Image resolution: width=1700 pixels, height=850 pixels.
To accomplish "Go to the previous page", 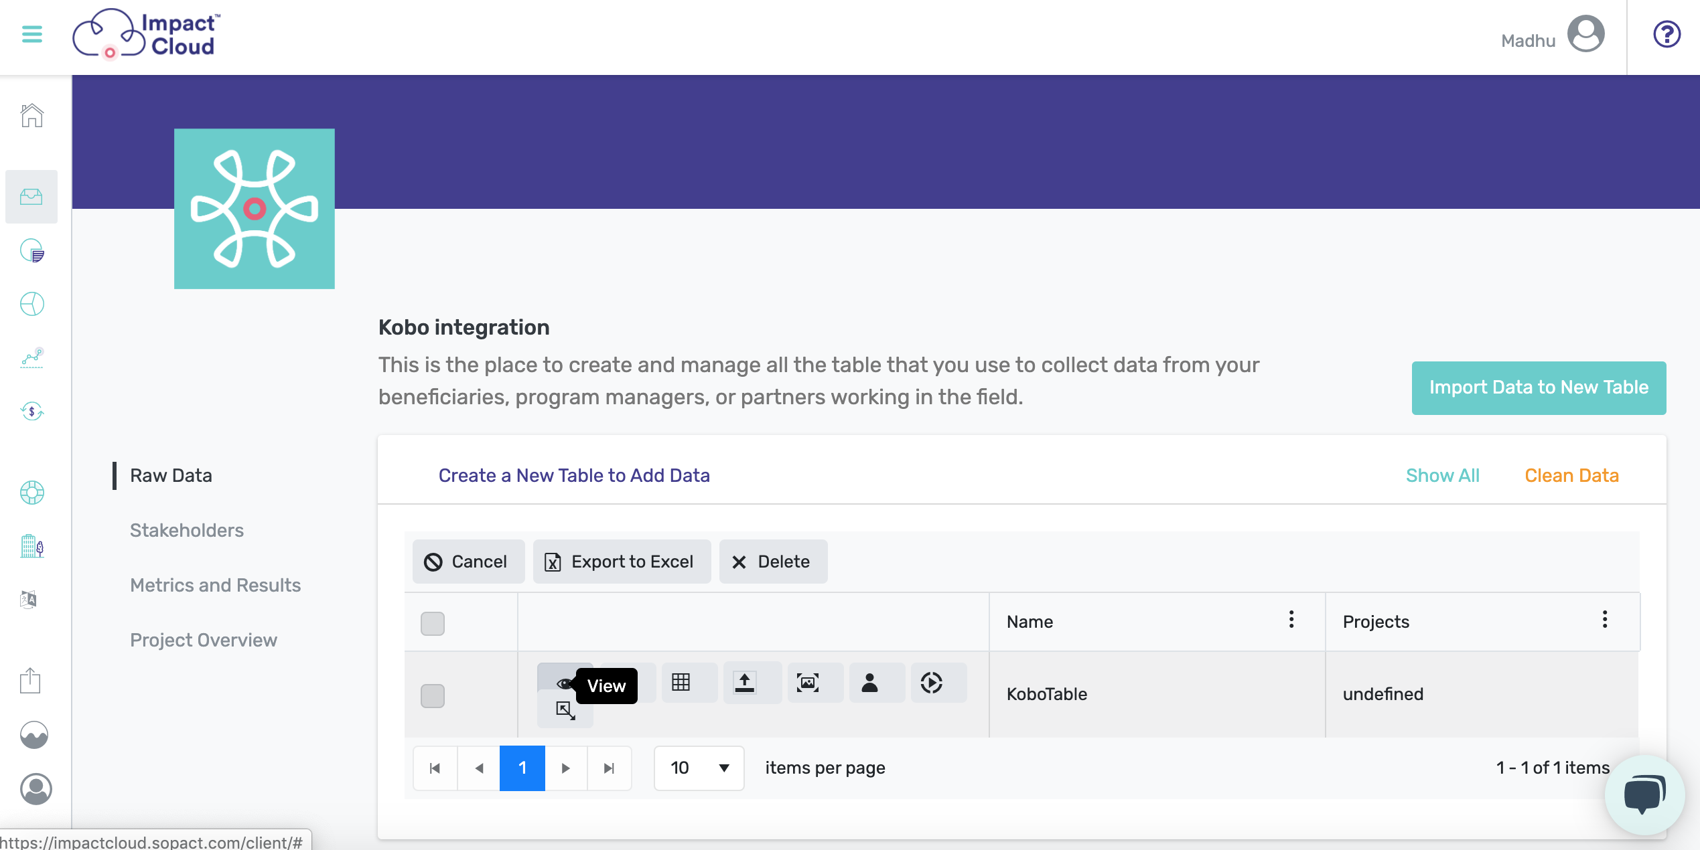I will tap(478, 768).
